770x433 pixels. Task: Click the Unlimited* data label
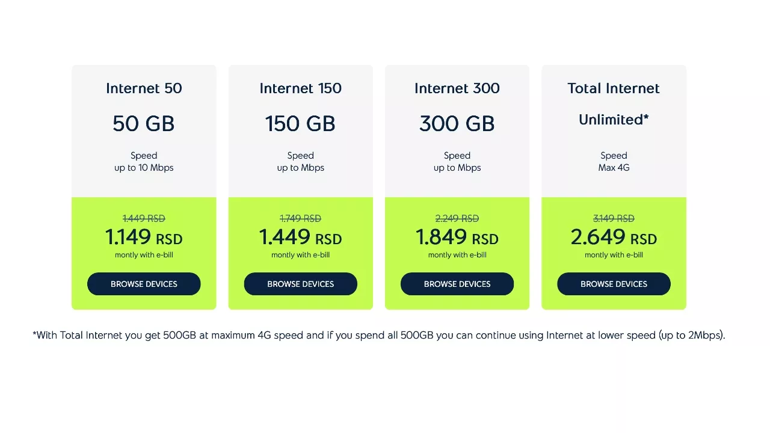pyautogui.click(x=614, y=120)
